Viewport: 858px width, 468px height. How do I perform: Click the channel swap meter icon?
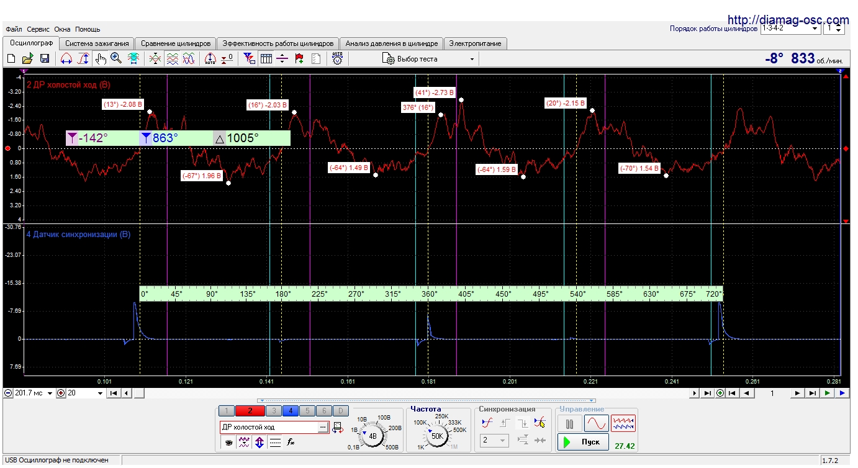(x=338, y=427)
